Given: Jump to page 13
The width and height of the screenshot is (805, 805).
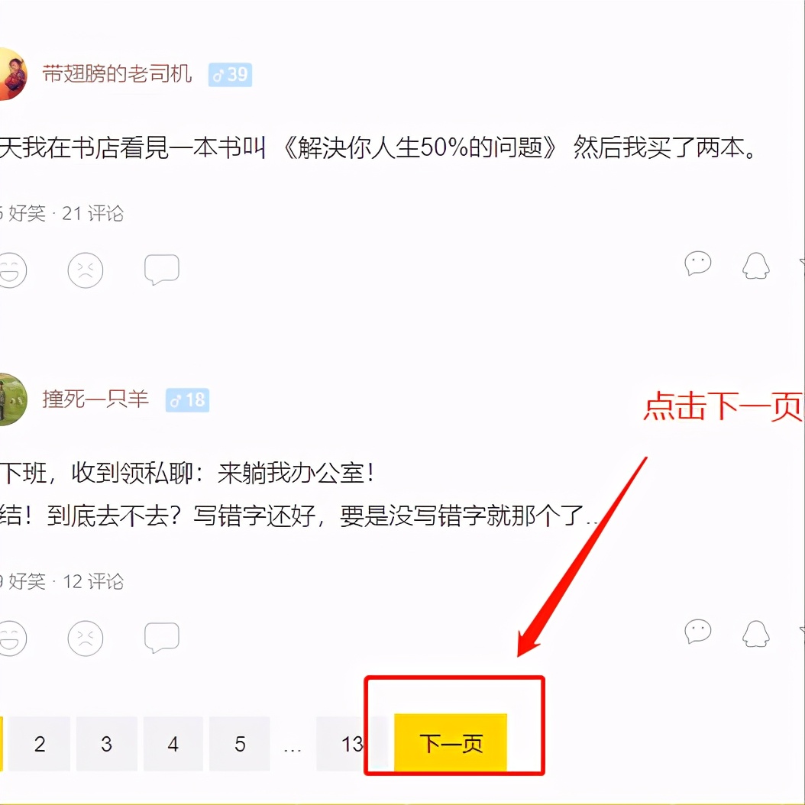Looking at the screenshot, I should [x=351, y=744].
